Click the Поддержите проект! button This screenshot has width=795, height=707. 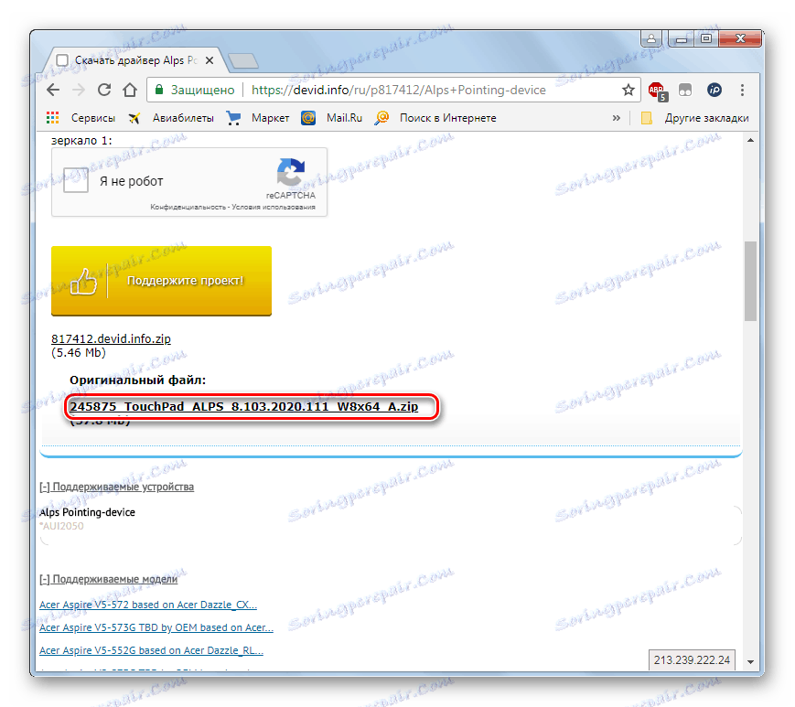click(161, 281)
